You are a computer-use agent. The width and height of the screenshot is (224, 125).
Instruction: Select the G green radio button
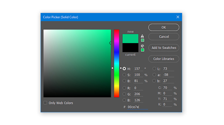(124, 94)
